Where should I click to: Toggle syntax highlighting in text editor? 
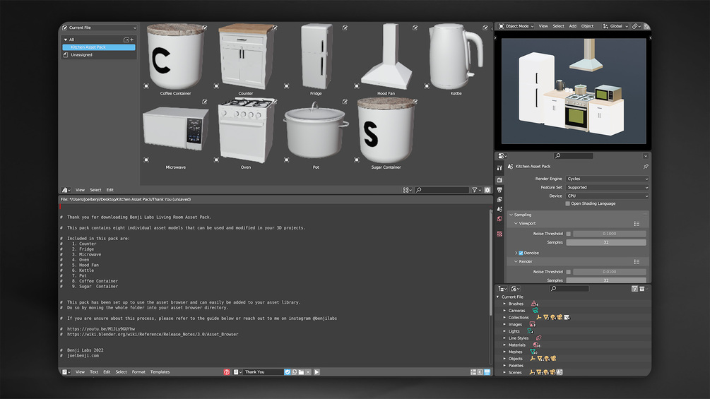coord(487,372)
